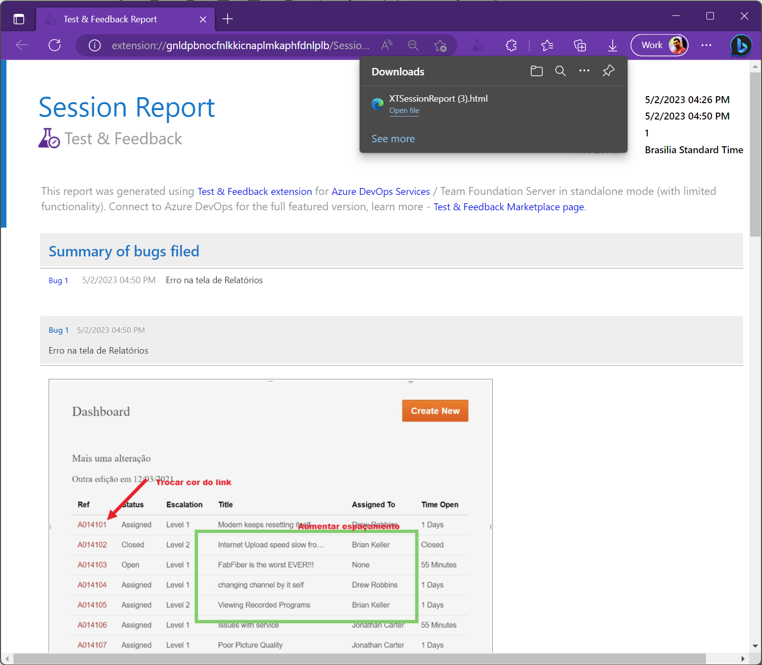
Task: Click the address bar URL field
Action: 240,46
